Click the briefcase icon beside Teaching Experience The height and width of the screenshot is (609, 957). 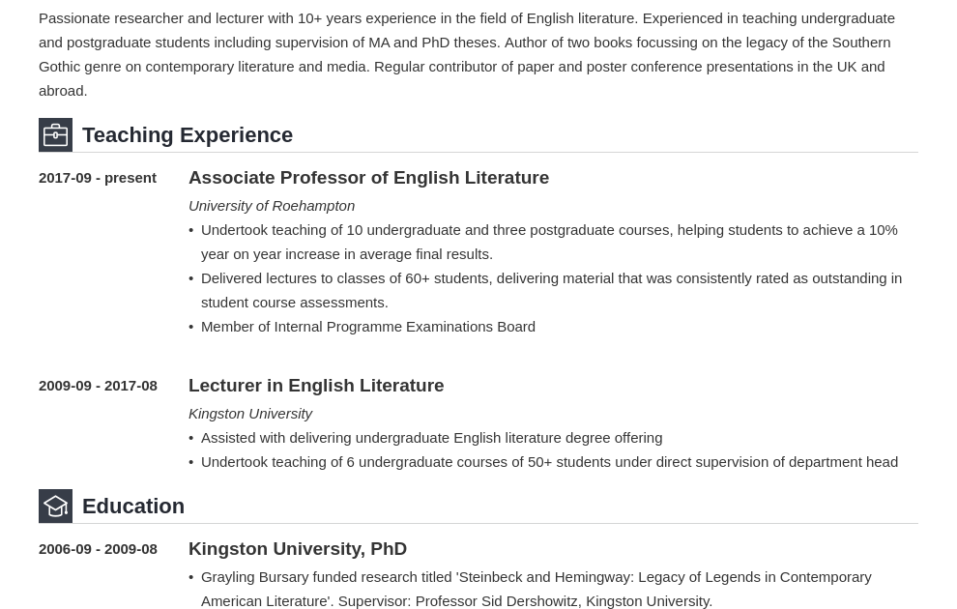point(55,135)
